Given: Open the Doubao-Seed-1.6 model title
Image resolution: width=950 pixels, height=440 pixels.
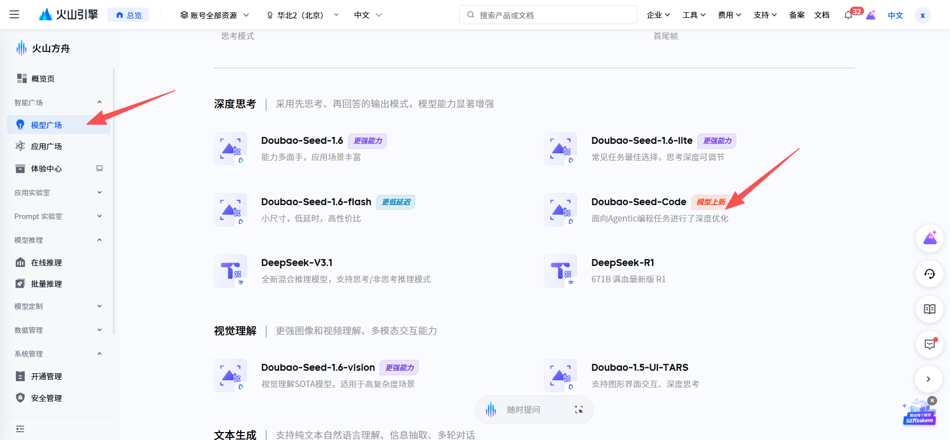Looking at the screenshot, I should (302, 140).
